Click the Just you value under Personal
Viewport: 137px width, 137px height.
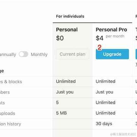tap(65, 92)
